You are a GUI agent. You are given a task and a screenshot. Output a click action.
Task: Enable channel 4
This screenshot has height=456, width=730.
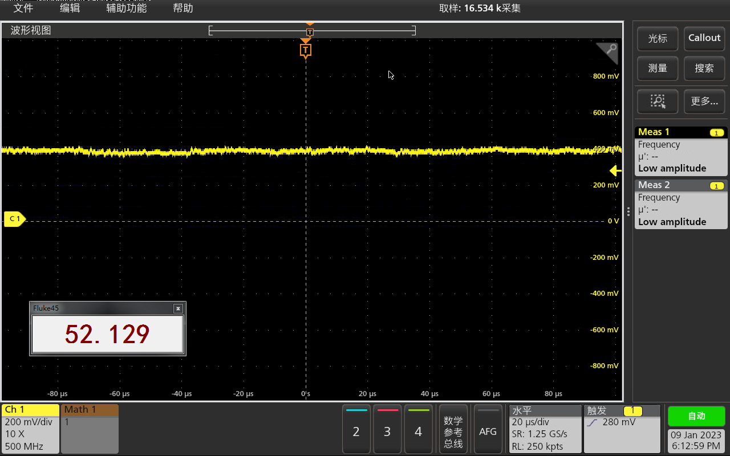click(x=418, y=429)
